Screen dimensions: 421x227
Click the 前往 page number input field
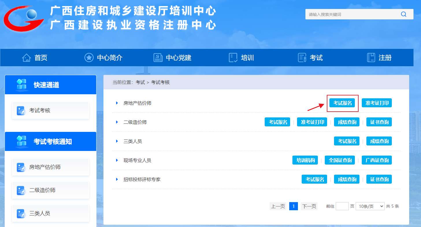pyautogui.click(x=342, y=206)
